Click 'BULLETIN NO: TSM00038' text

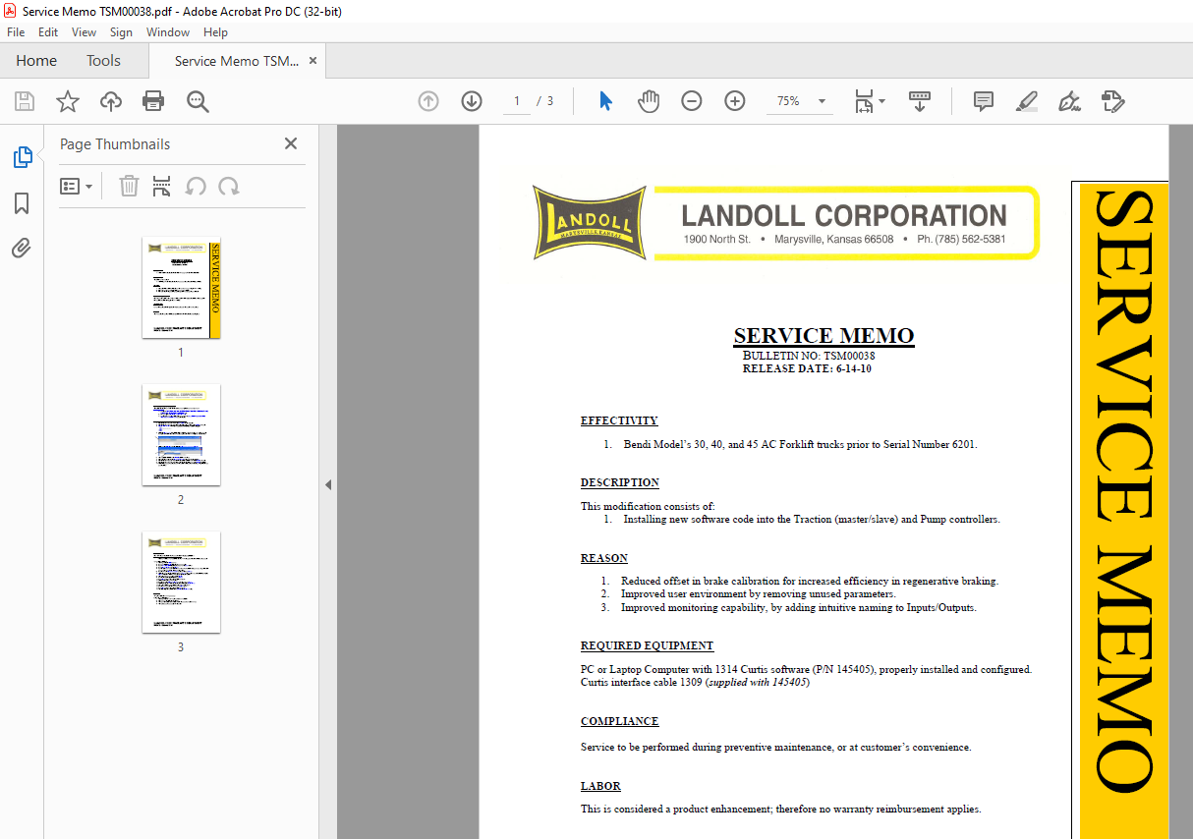pos(809,356)
